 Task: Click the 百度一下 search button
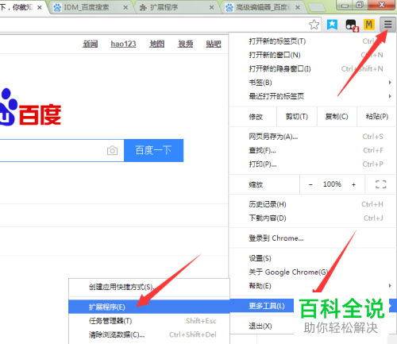(153, 150)
